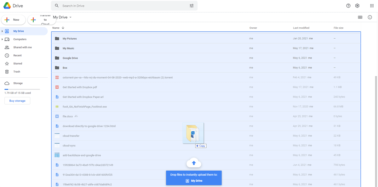This screenshot has height=187, width=378.
Task: Click the Search in Drive field
Action: tap(123, 6)
